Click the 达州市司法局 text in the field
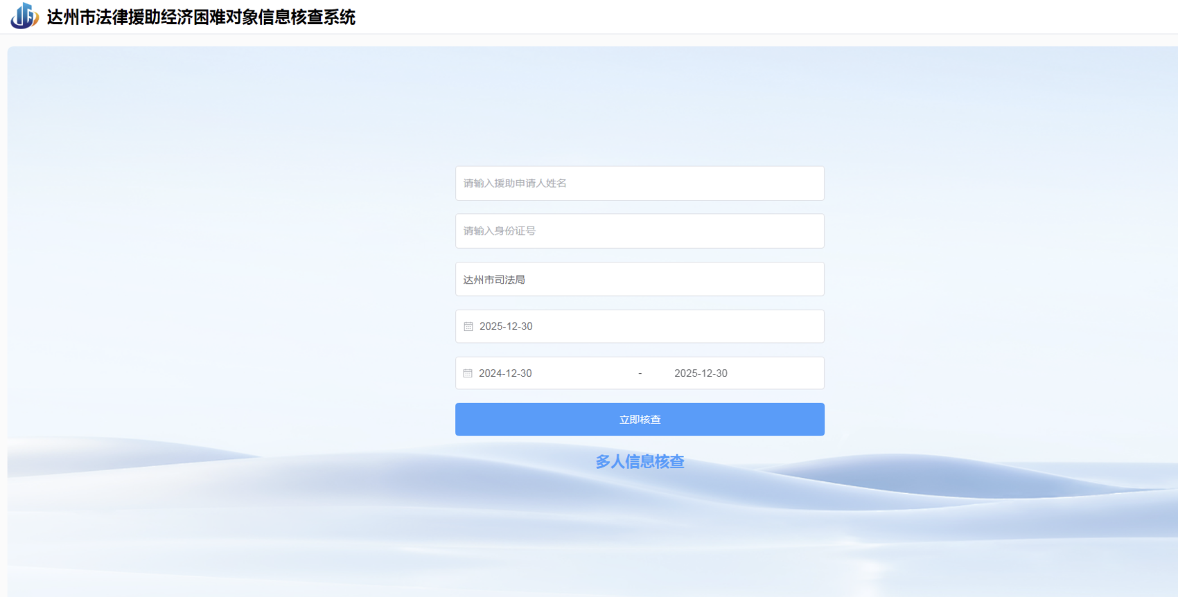The image size is (1178, 597). point(494,280)
